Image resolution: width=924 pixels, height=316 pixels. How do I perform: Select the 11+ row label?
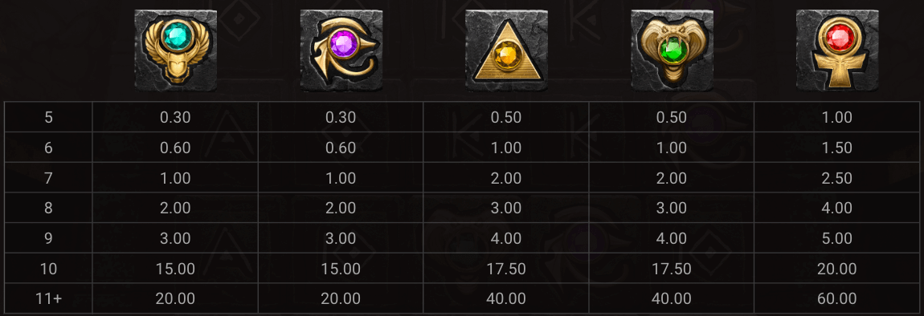[48, 298]
